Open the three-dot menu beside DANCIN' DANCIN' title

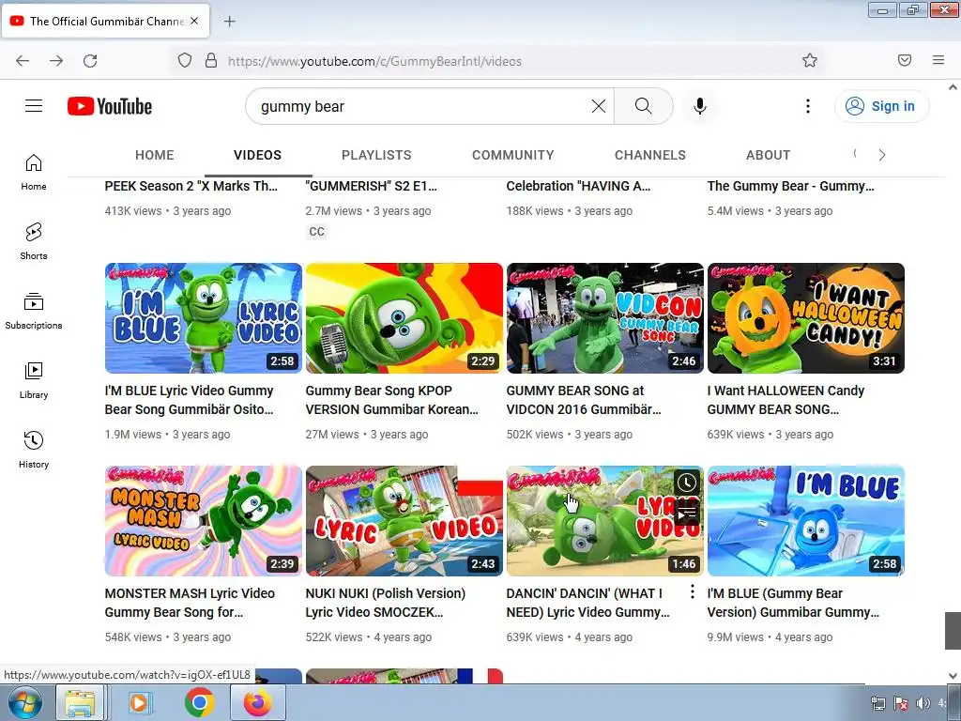tap(692, 591)
